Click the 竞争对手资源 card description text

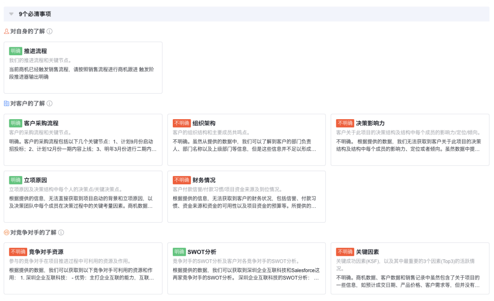[x=82, y=274]
